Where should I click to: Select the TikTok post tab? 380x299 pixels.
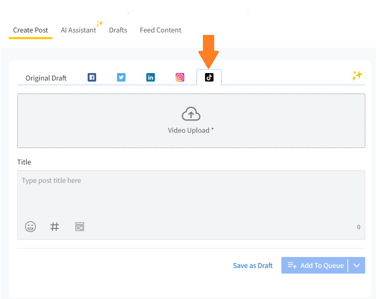[x=209, y=77]
